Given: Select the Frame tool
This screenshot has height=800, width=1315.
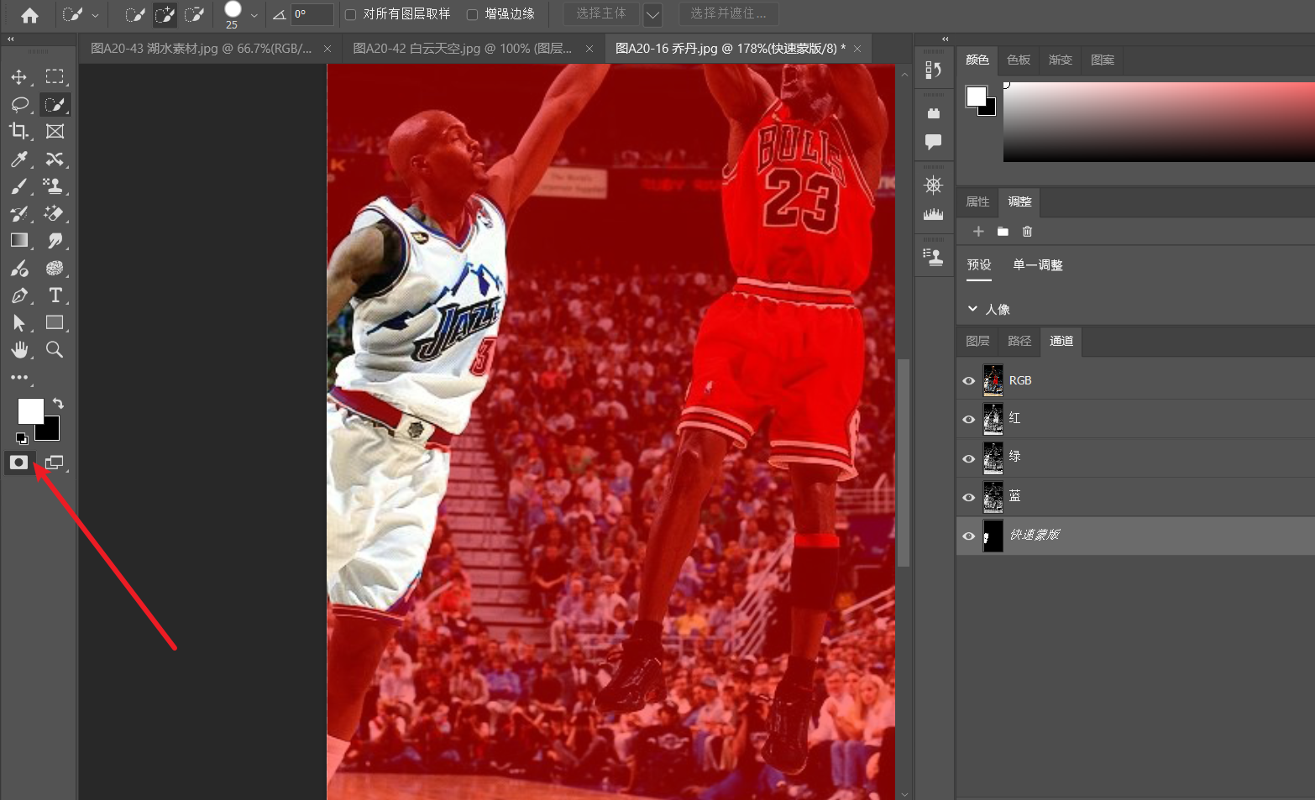Looking at the screenshot, I should pyautogui.click(x=55, y=131).
